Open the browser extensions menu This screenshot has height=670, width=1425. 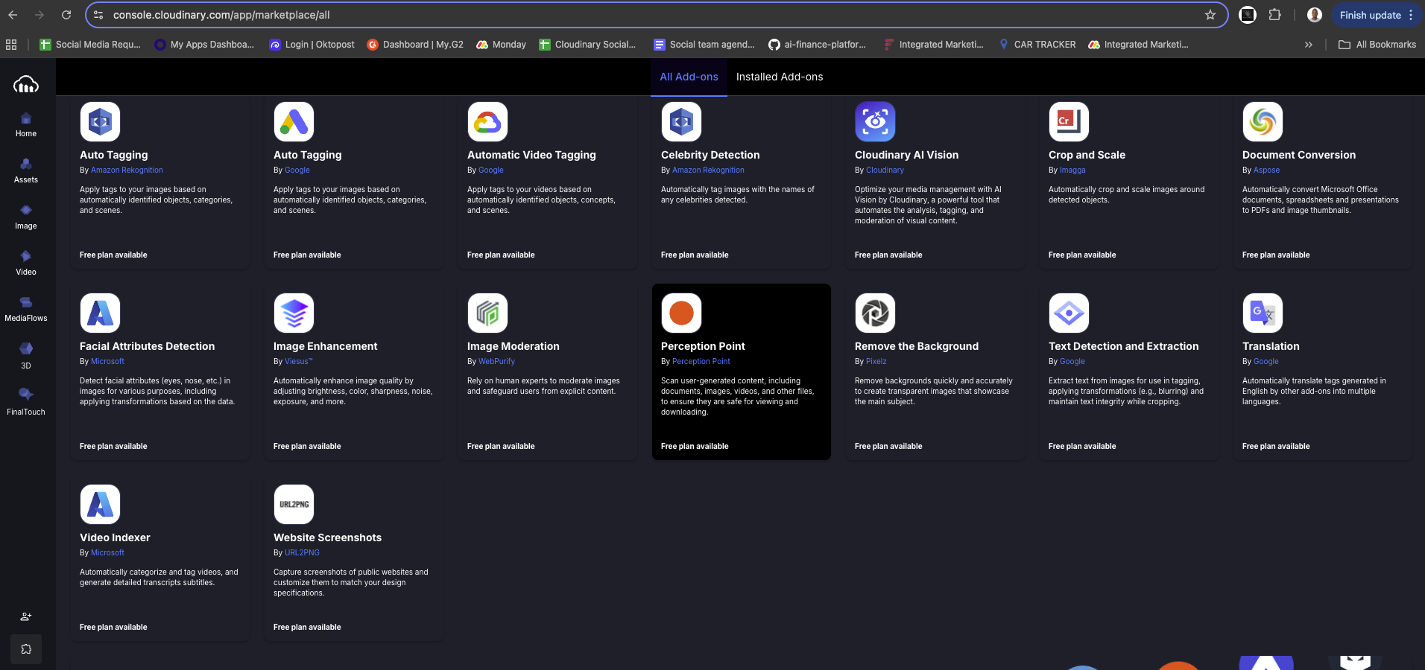coord(1275,15)
